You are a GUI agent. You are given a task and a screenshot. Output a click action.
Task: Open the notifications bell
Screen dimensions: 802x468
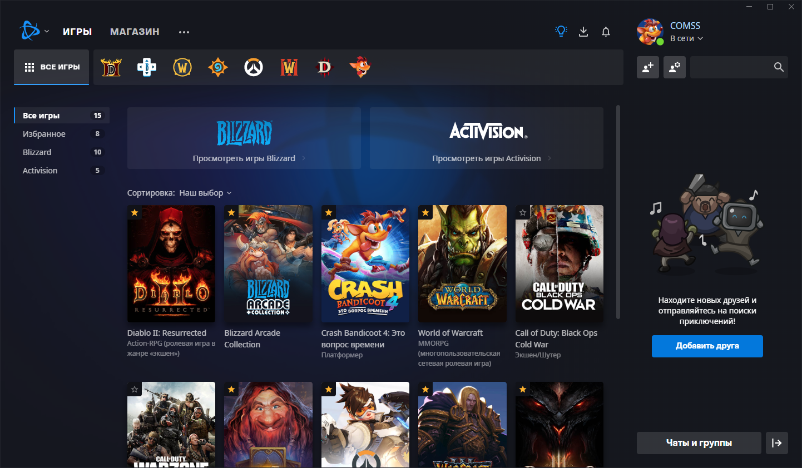click(x=606, y=32)
